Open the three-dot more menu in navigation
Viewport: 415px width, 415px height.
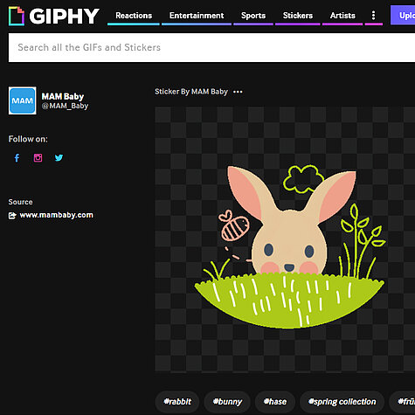373,16
